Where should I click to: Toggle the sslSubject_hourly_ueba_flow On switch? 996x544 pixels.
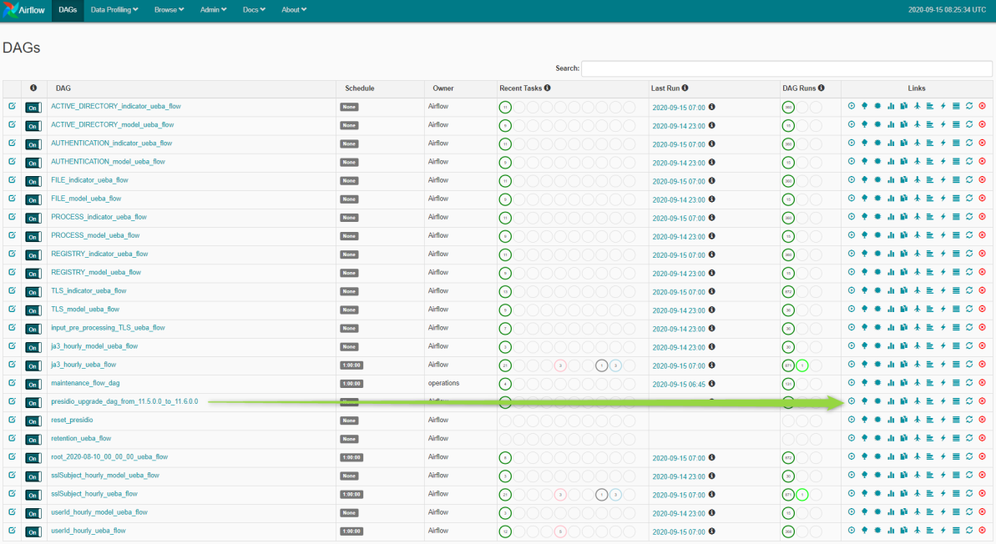(x=33, y=495)
